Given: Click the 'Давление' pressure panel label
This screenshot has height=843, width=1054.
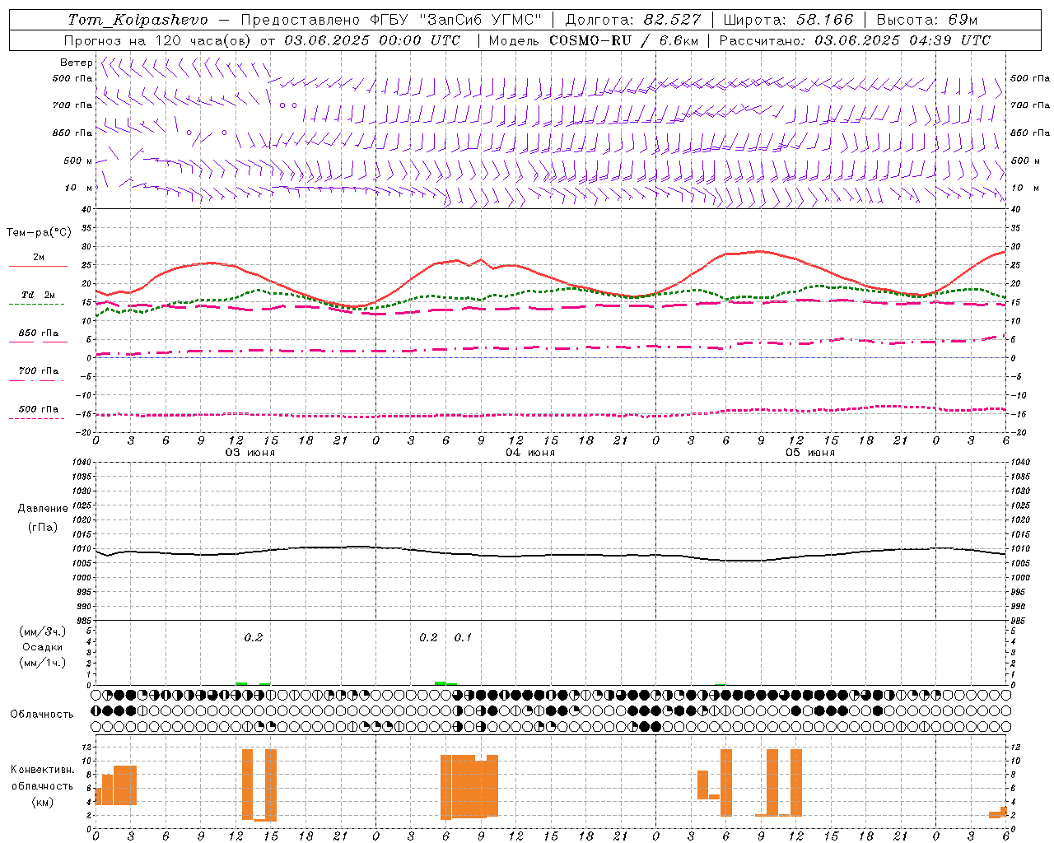Looking at the screenshot, I should (43, 509).
